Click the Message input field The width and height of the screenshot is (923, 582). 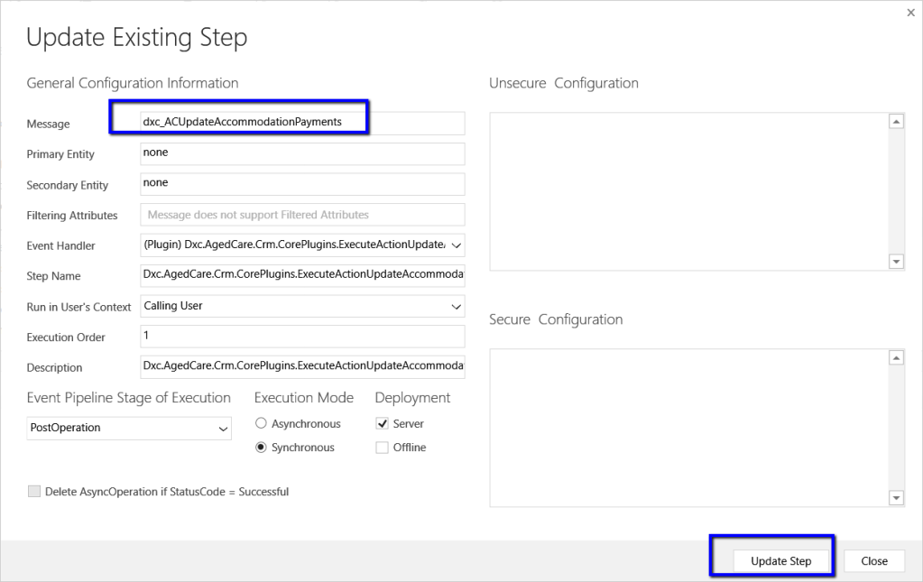tap(302, 123)
